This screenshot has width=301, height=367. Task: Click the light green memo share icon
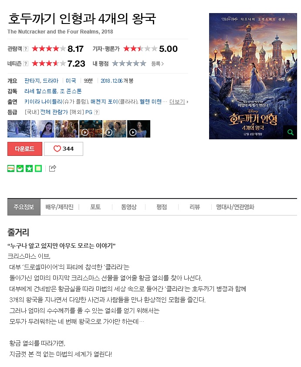(38, 168)
